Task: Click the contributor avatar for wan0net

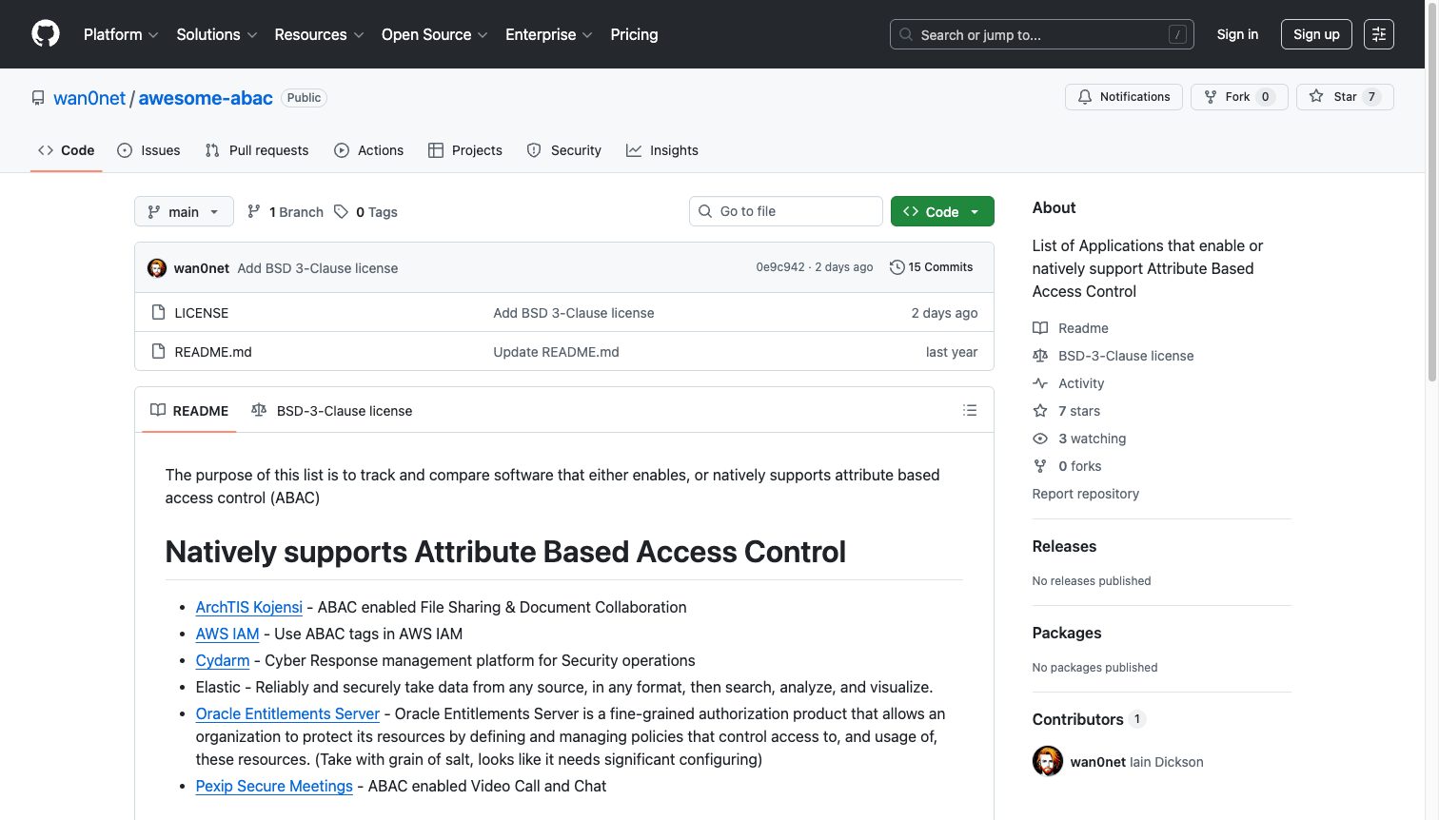Action: 1047,762
